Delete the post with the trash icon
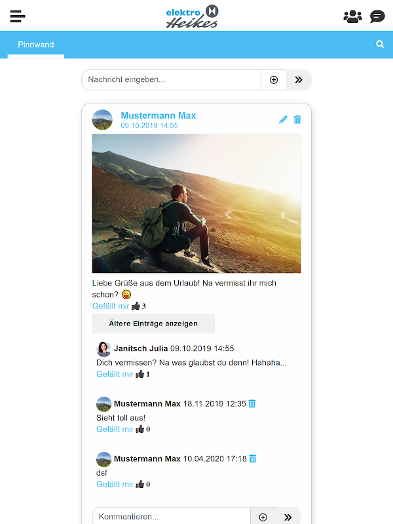 click(297, 119)
